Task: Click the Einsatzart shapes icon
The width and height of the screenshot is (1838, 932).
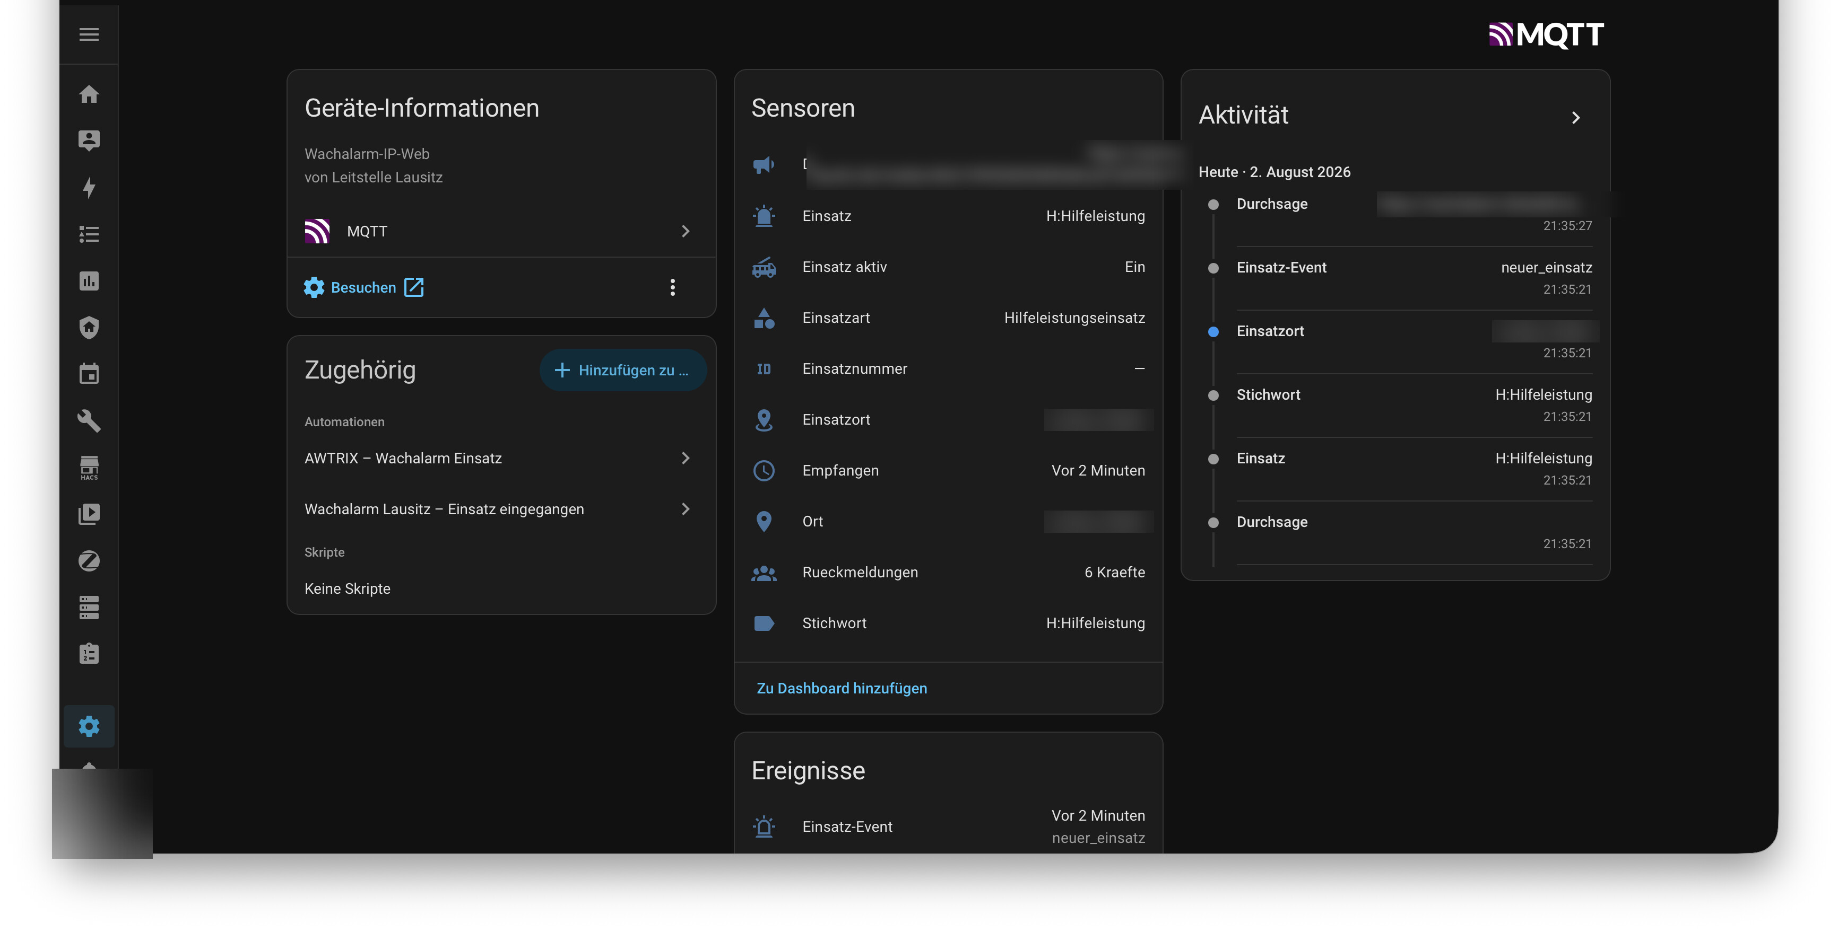Action: click(764, 318)
